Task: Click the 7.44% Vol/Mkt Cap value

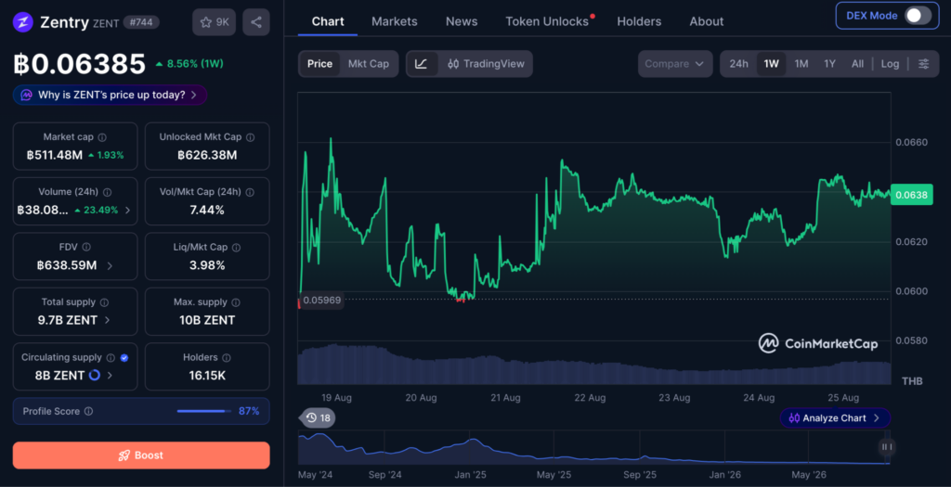Action: pyautogui.click(x=207, y=211)
